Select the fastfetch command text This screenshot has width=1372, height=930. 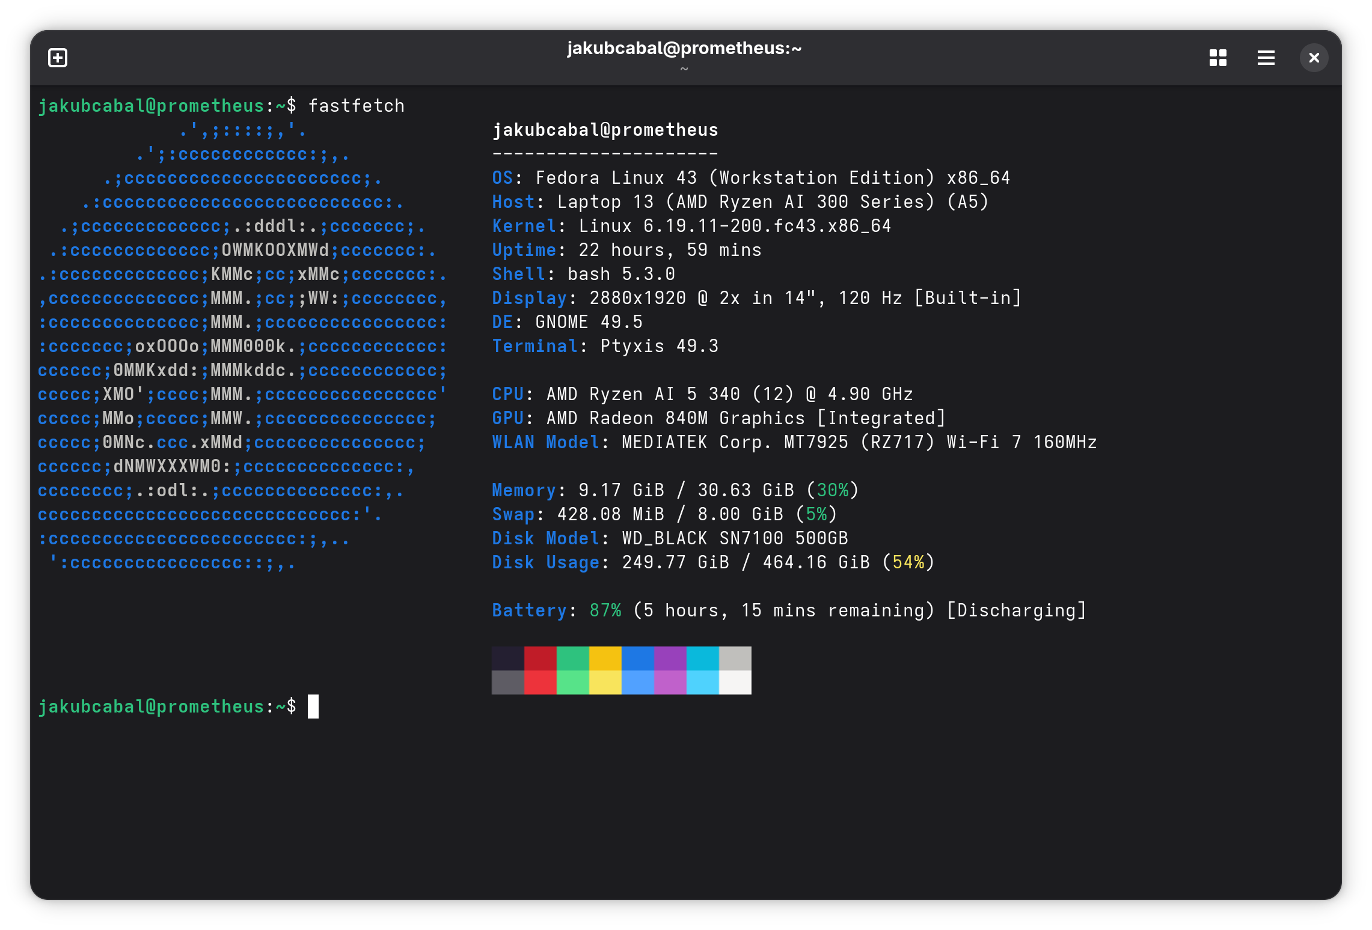coord(357,105)
